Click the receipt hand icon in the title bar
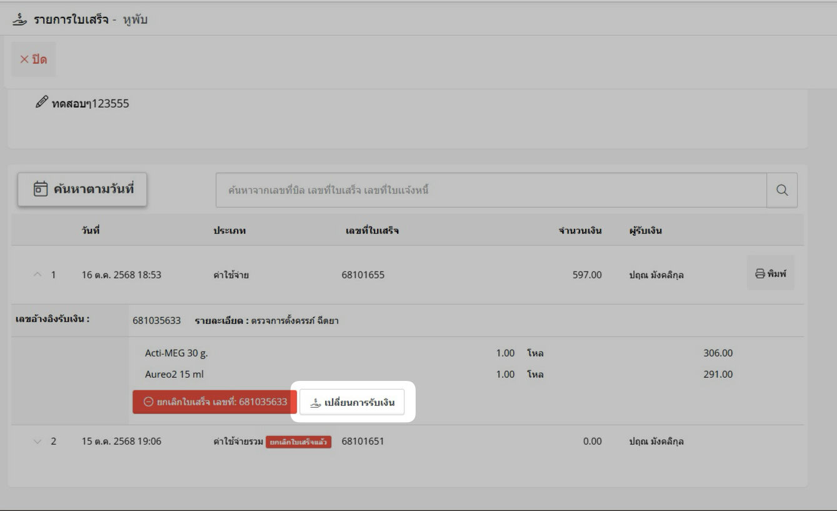 click(x=19, y=19)
